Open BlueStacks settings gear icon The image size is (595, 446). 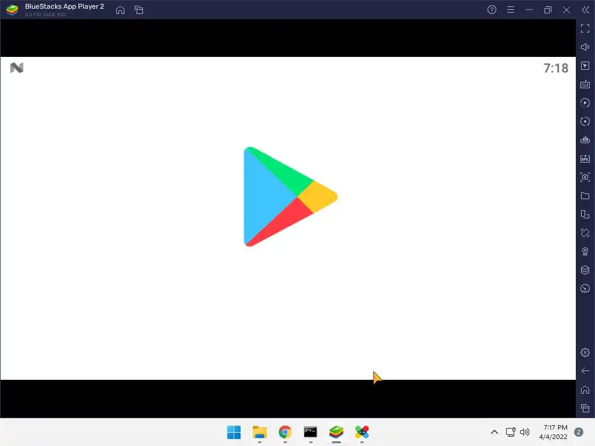[x=585, y=353]
